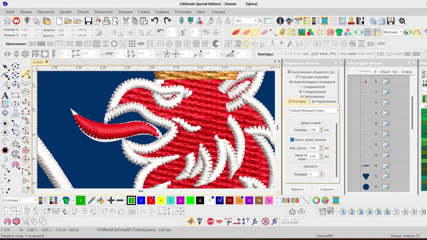Save the design with the floppy disk icon
427x240 pixels.
click(88, 21)
